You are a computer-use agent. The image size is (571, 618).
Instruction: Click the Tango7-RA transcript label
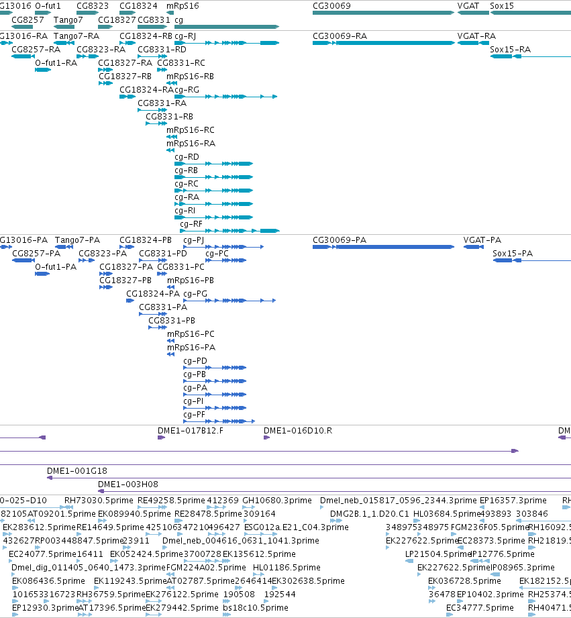(76, 36)
